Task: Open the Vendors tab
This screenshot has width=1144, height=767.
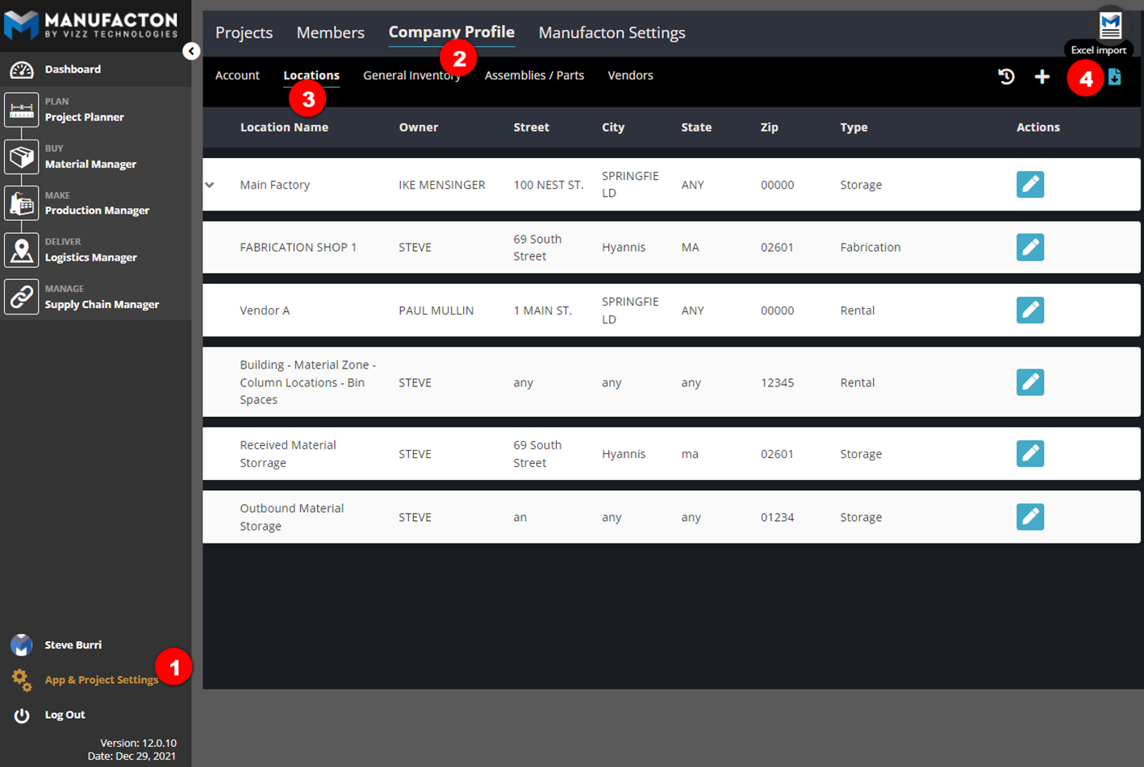Action: click(630, 75)
